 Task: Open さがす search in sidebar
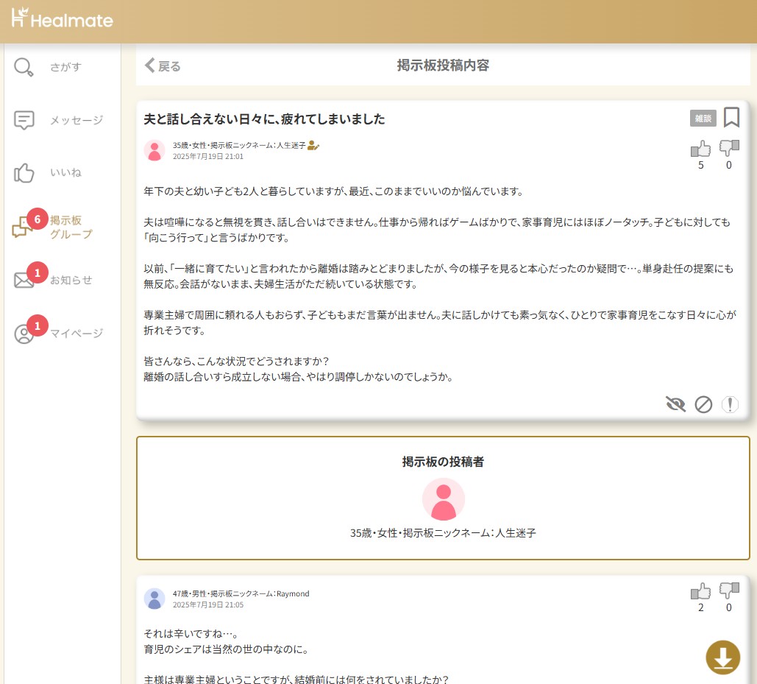(24, 67)
